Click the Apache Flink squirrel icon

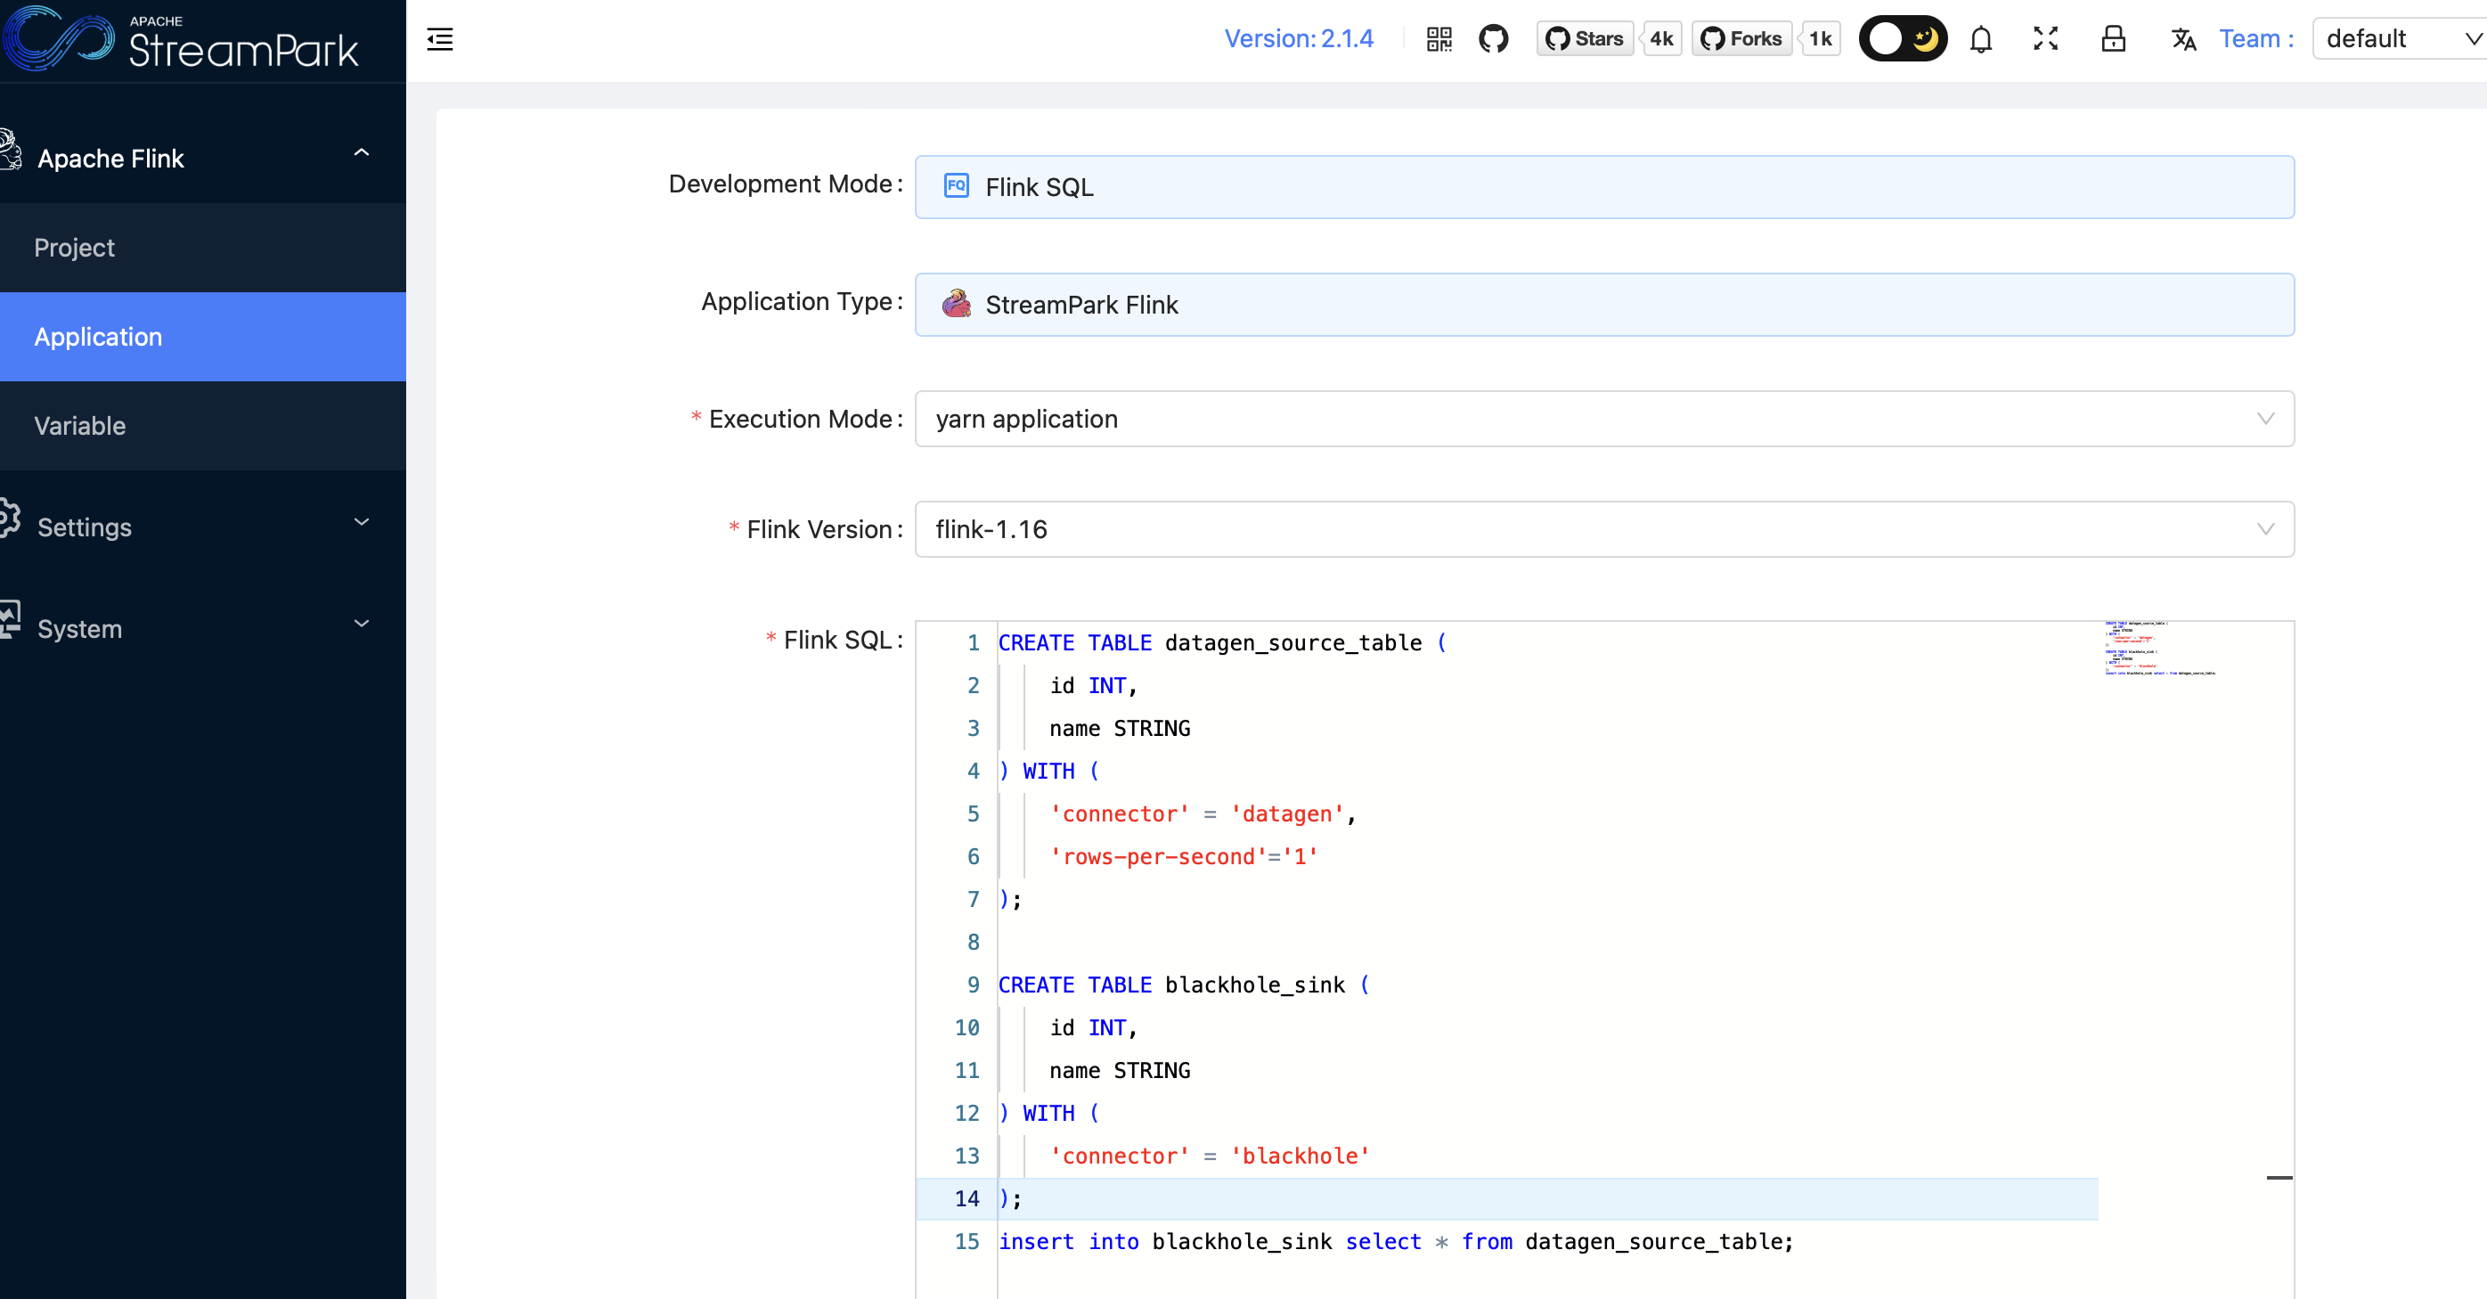tap(11, 151)
